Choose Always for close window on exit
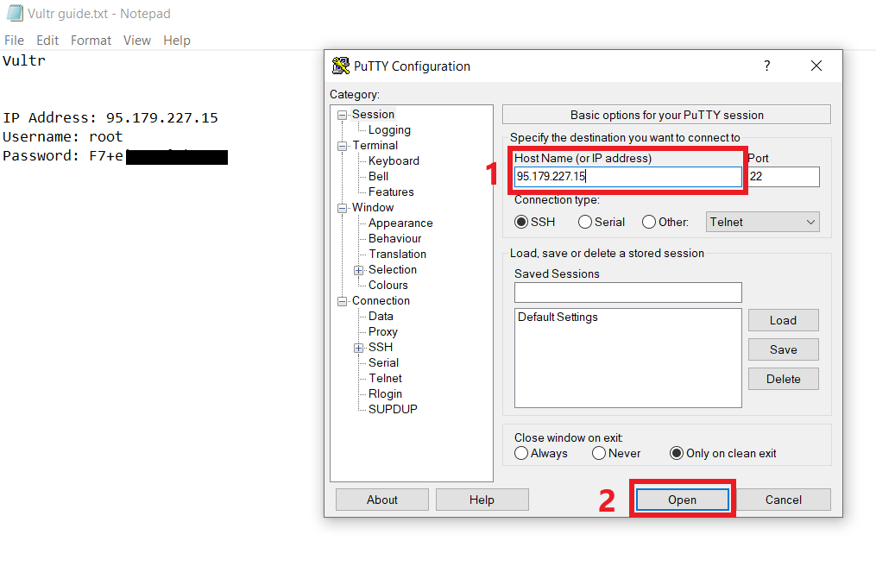Image resolution: width=876 pixels, height=566 pixels. point(521,453)
